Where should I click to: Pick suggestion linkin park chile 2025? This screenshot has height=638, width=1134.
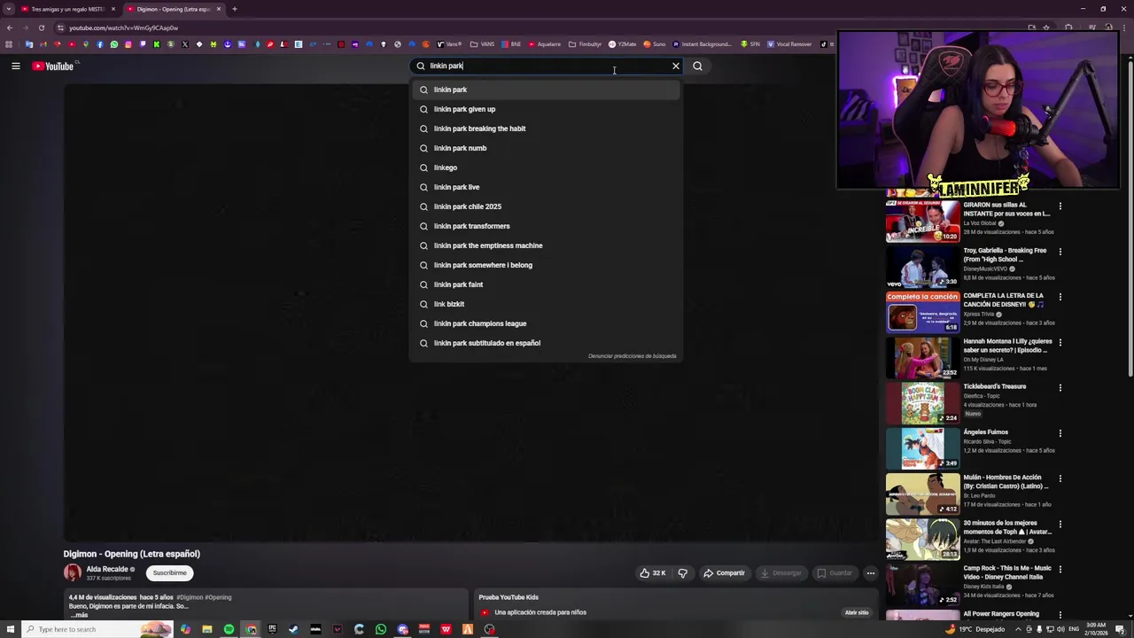point(545,206)
